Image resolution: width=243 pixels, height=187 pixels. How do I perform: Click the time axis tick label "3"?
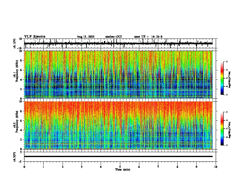(x=82, y=167)
